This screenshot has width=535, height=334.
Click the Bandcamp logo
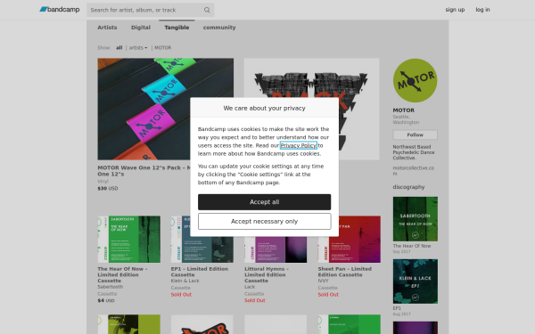point(60,10)
